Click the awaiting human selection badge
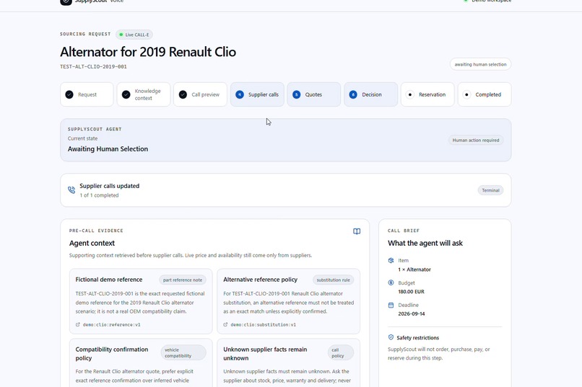This screenshot has width=582, height=387. 480,64
